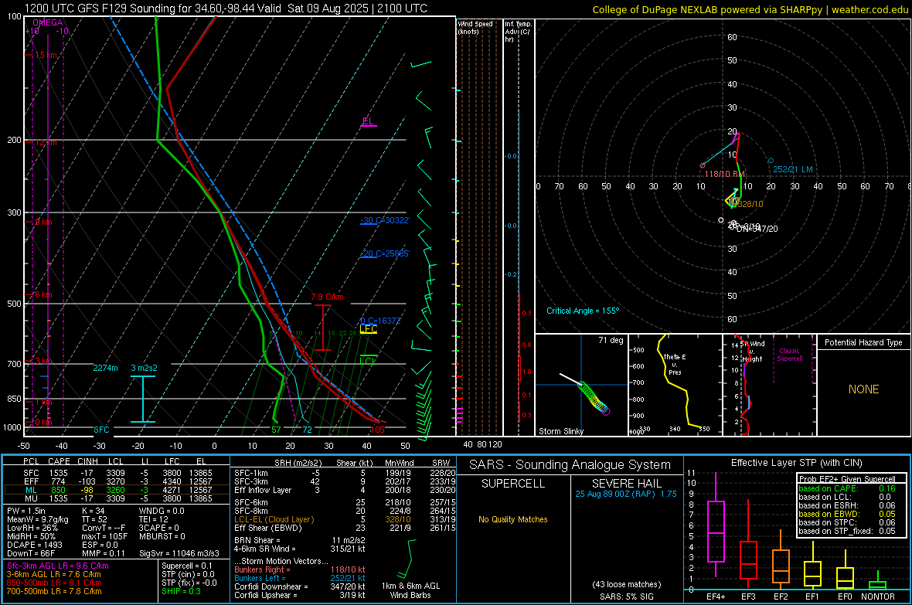Click the cyan SFC label on skew-T
The width and height of the screenshot is (912, 605).
coord(101,430)
